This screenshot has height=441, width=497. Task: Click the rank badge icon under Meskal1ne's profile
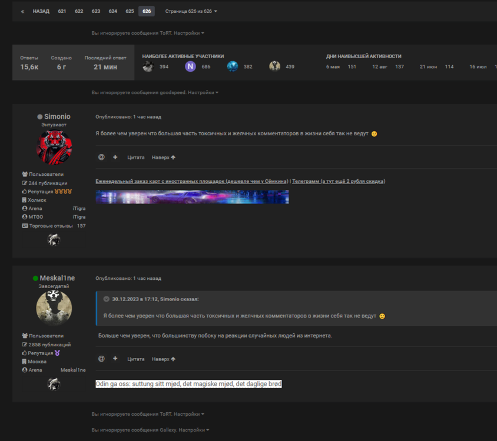click(x=54, y=384)
